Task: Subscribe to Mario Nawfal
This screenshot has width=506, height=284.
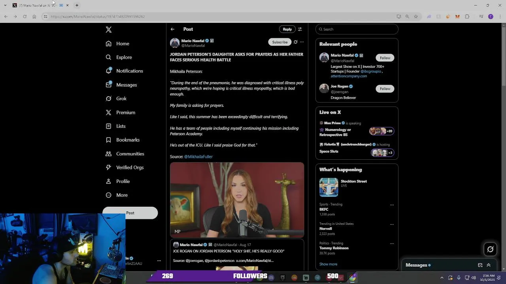Action: [x=280, y=42]
